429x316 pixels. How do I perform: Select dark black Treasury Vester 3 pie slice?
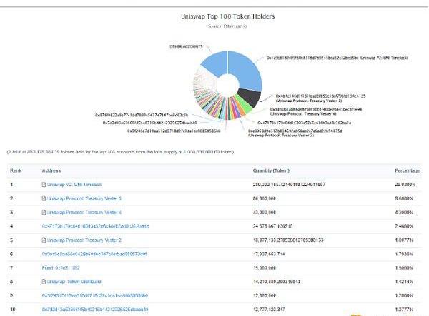pyautogui.click(x=247, y=98)
